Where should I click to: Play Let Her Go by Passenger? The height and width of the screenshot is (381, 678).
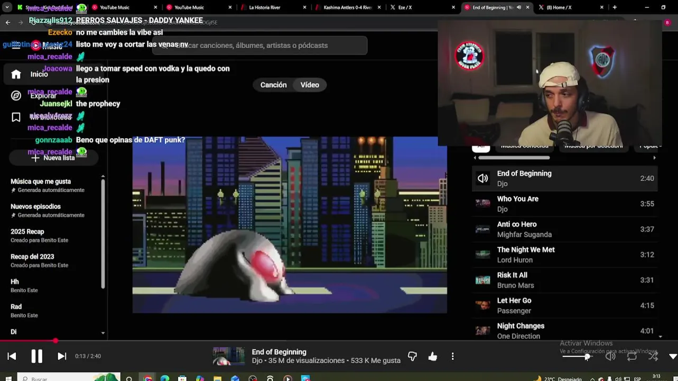pos(564,305)
